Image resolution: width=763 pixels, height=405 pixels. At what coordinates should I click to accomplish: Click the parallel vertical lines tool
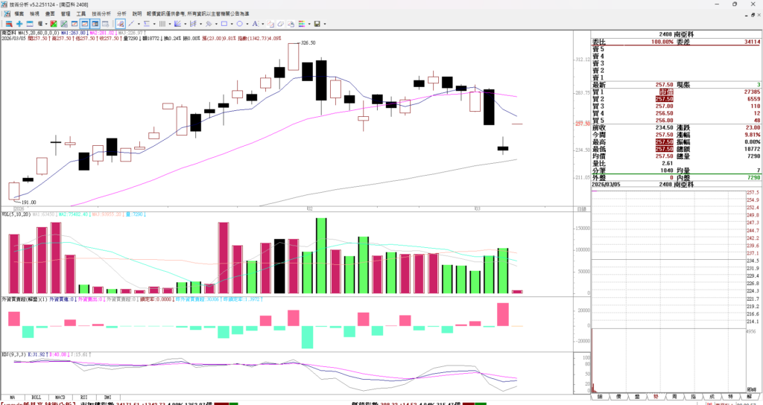point(162,24)
